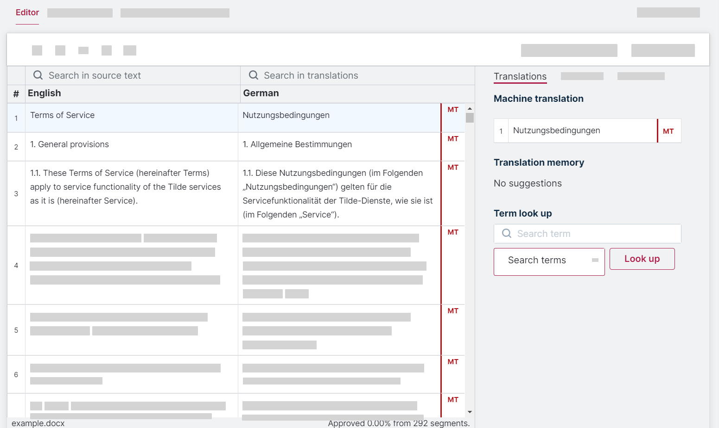Edit translation '1.1. Diese Nutzungsbedingungen'
Image resolution: width=719 pixels, height=428 pixels.
(339, 193)
